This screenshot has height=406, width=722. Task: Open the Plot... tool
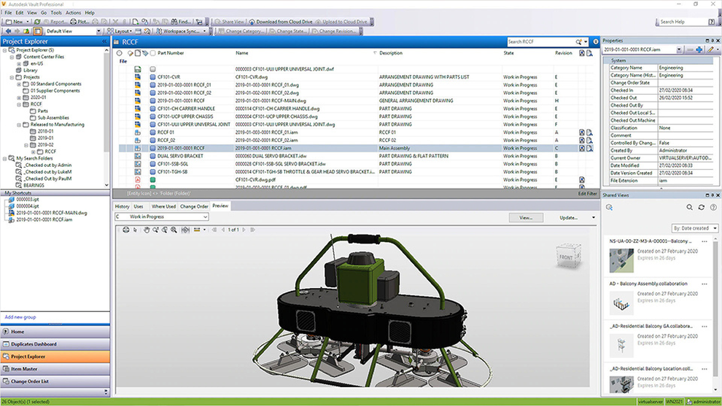[x=79, y=22]
